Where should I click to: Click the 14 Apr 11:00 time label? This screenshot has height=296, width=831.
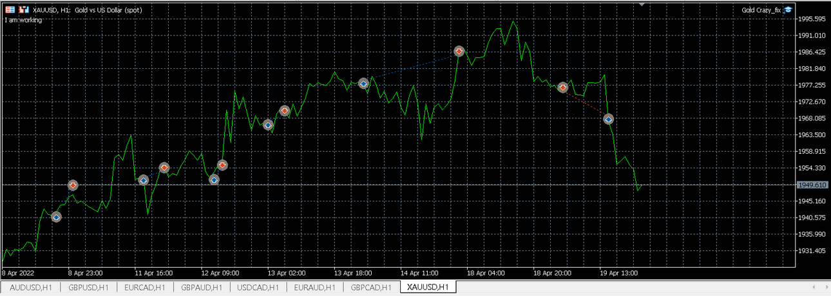418,273
